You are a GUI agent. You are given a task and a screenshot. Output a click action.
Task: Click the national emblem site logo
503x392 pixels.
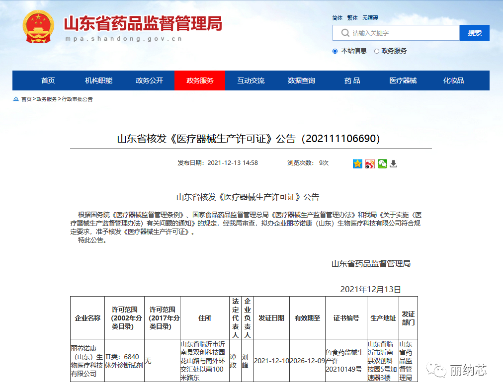click(38, 27)
